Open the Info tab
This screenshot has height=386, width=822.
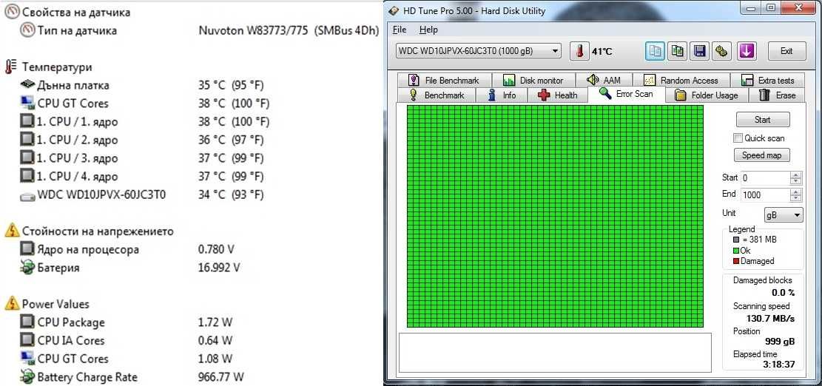[x=502, y=95]
